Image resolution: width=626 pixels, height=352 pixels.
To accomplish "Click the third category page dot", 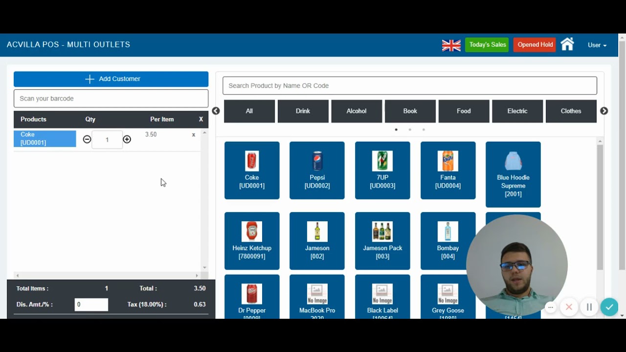I will coord(424,130).
